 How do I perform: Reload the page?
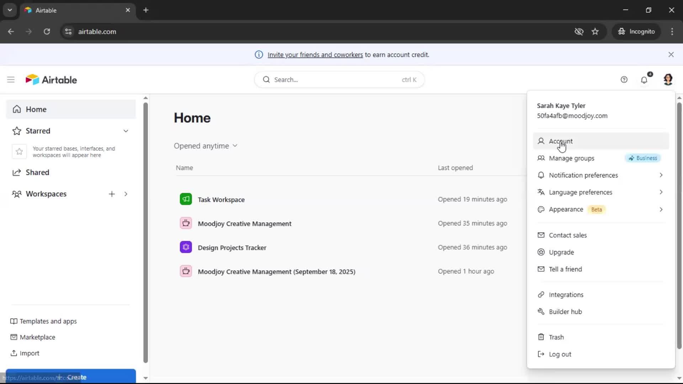(47, 32)
